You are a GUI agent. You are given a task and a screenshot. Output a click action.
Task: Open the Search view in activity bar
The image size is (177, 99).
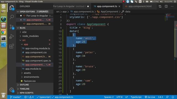coord(12,17)
